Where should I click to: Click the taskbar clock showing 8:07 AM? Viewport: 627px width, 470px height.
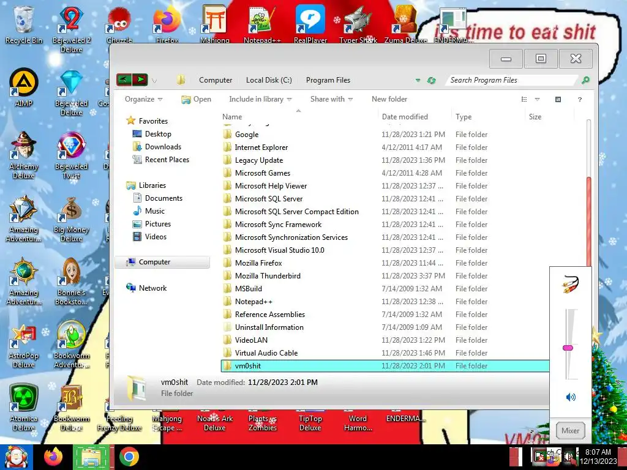click(598, 457)
